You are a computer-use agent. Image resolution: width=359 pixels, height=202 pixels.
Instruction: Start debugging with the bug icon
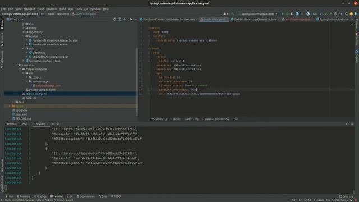287,14
